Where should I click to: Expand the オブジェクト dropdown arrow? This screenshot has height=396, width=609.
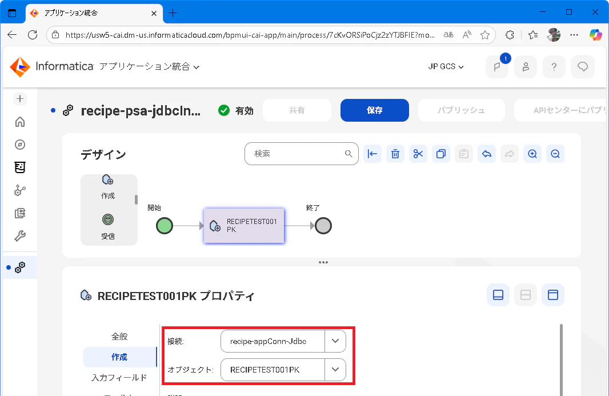click(x=335, y=370)
